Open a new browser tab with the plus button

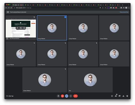[x=122, y=5]
